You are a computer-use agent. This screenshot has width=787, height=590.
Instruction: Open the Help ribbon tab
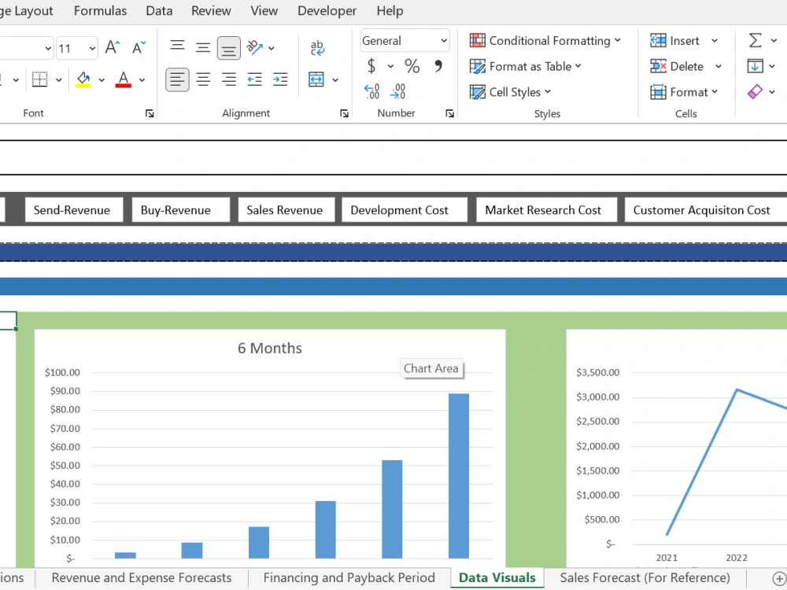[390, 10]
